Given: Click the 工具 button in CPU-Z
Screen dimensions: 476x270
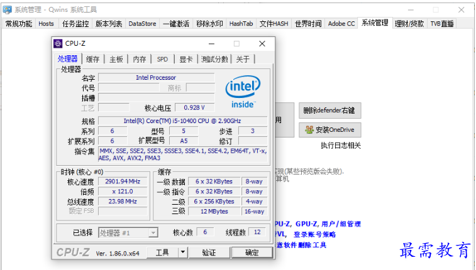Looking at the screenshot, I should point(162,252).
